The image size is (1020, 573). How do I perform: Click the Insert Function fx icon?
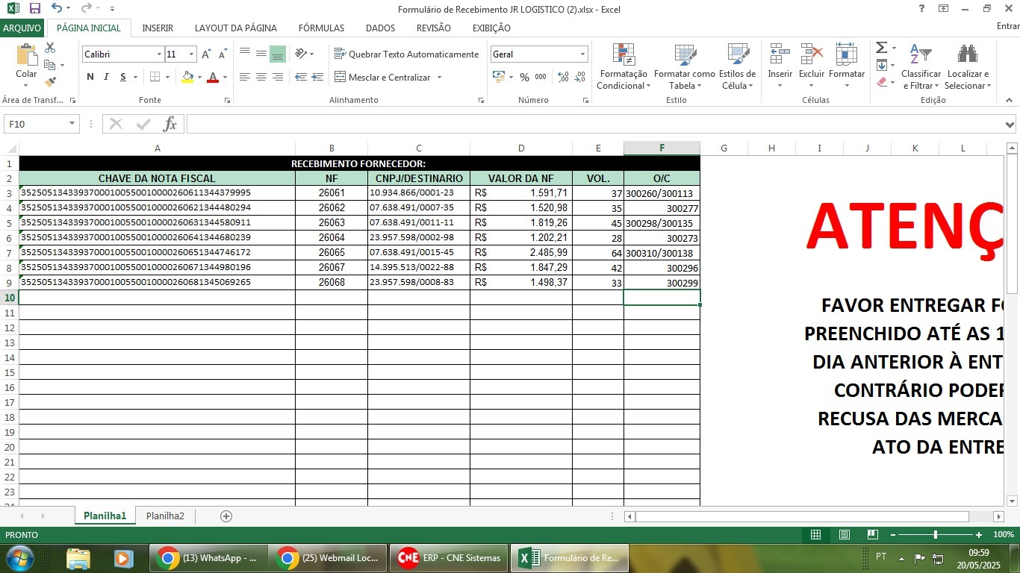pyautogui.click(x=170, y=124)
